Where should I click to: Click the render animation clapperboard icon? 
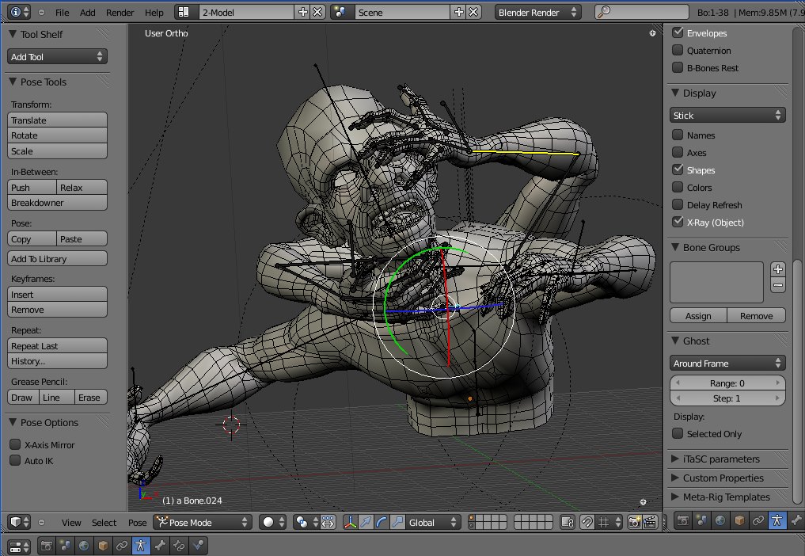(650, 522)
